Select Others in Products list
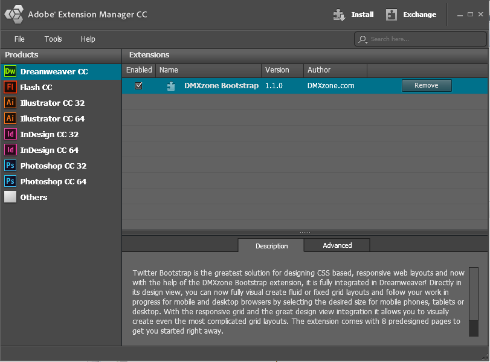 (x=61, y=197)
